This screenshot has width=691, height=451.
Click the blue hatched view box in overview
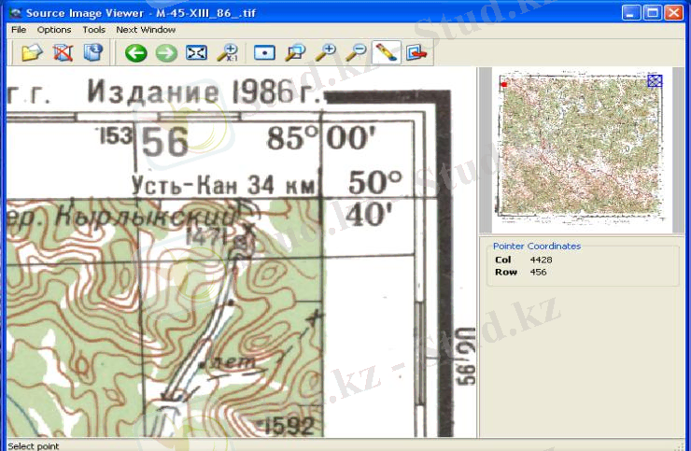[x=655, y=81]
